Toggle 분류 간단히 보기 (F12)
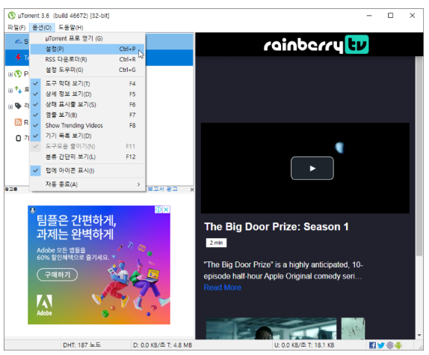The width and height of the screenshot is (429, 355). click(87, 157)
